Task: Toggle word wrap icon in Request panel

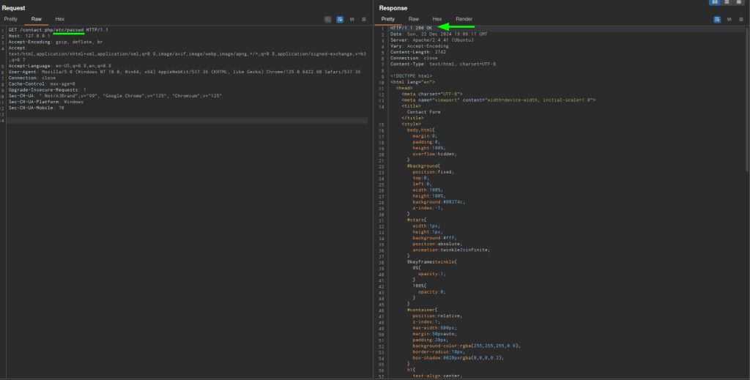Action: [x=340, y=19]
